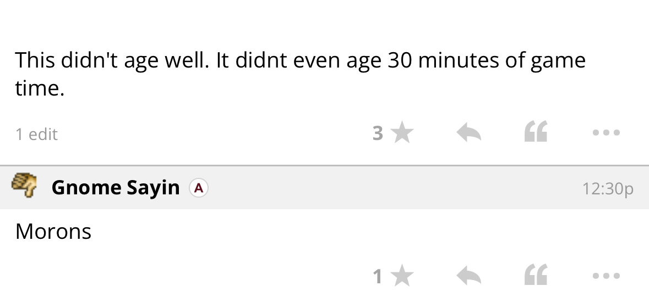Image resolution: width=649 pixels, height=308 pixels.
Task: Show who starred via the "1" count
Action: coord(378,276)
